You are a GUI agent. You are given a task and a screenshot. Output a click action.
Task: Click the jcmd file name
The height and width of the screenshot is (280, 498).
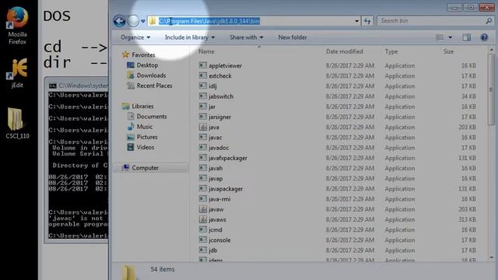pyautogui.click(x=216, y=230)
